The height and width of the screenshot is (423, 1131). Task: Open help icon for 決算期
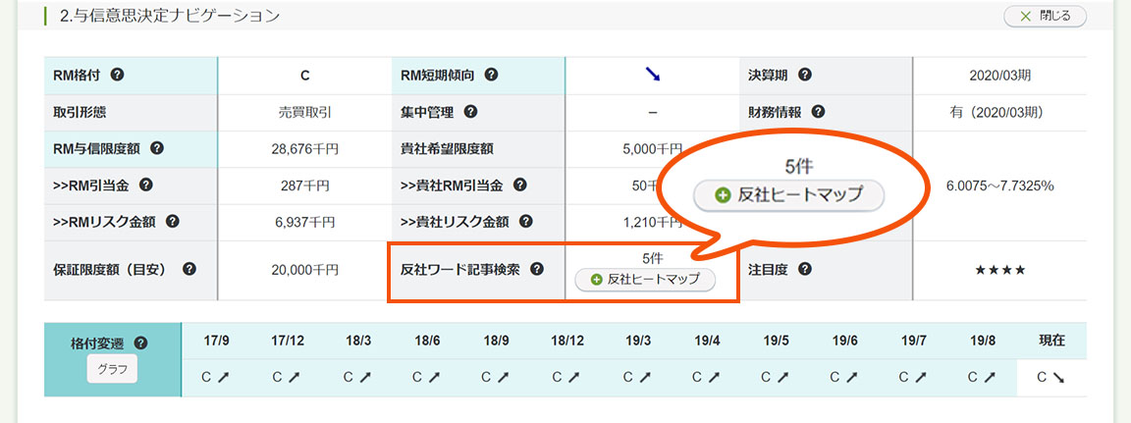(805, 75)
